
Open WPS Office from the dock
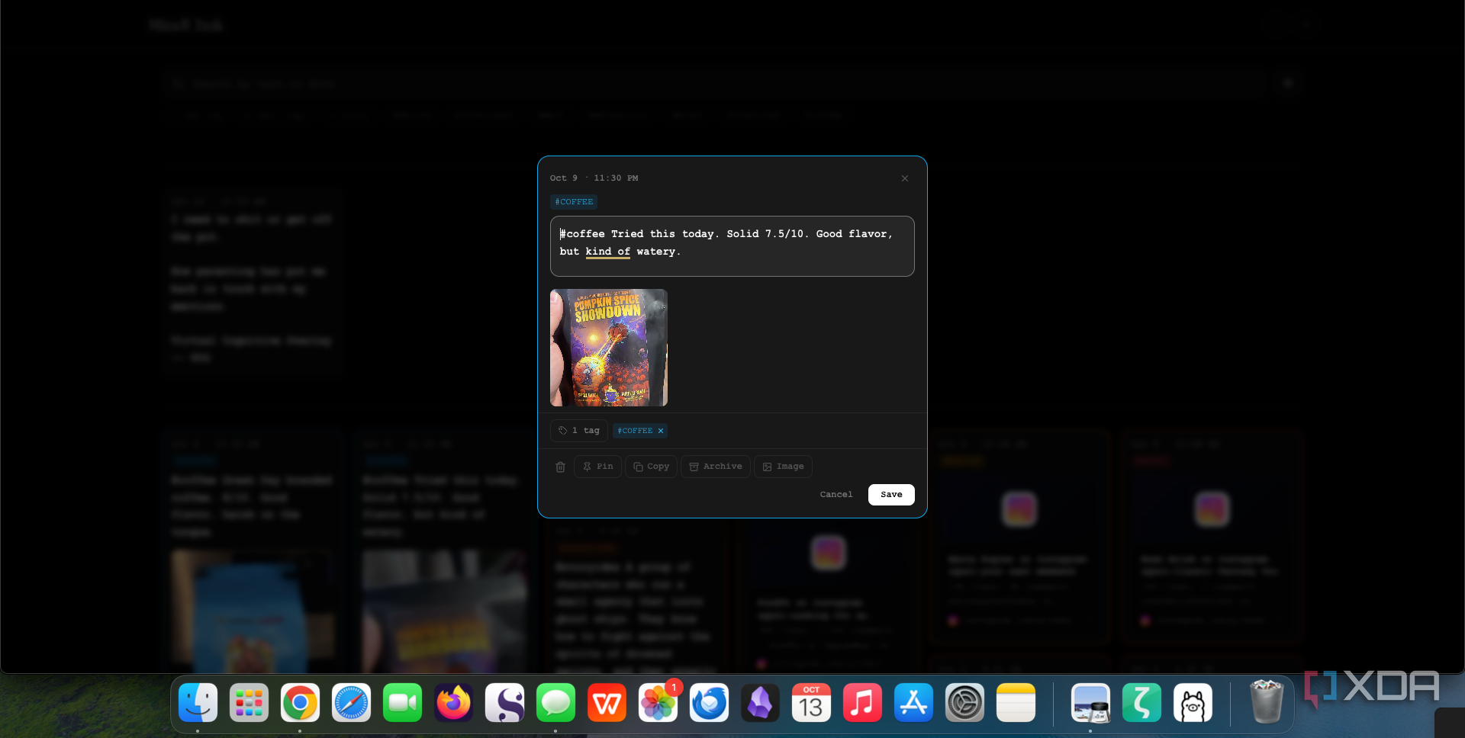tap(607, 702)
